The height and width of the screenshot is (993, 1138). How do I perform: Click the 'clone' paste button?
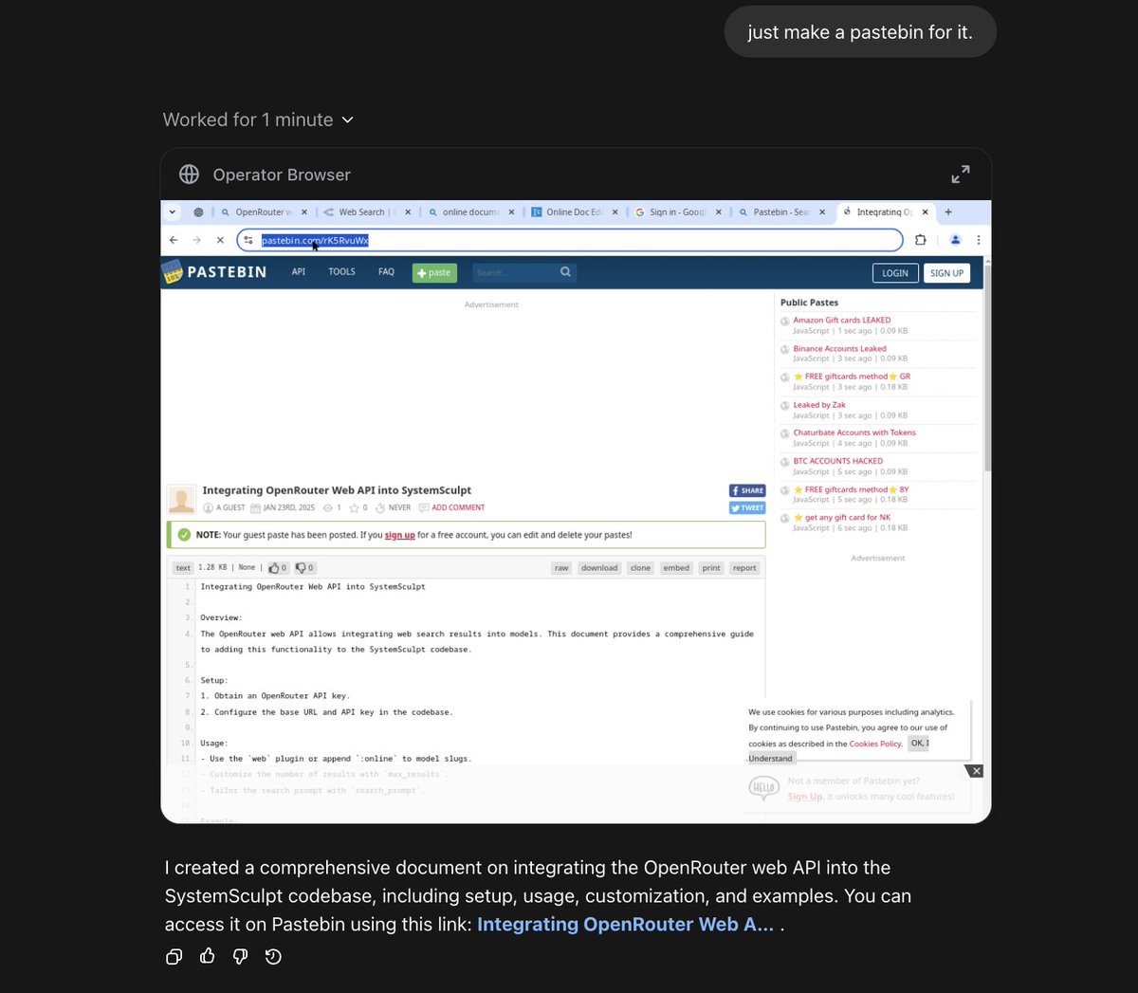point(641,568)
